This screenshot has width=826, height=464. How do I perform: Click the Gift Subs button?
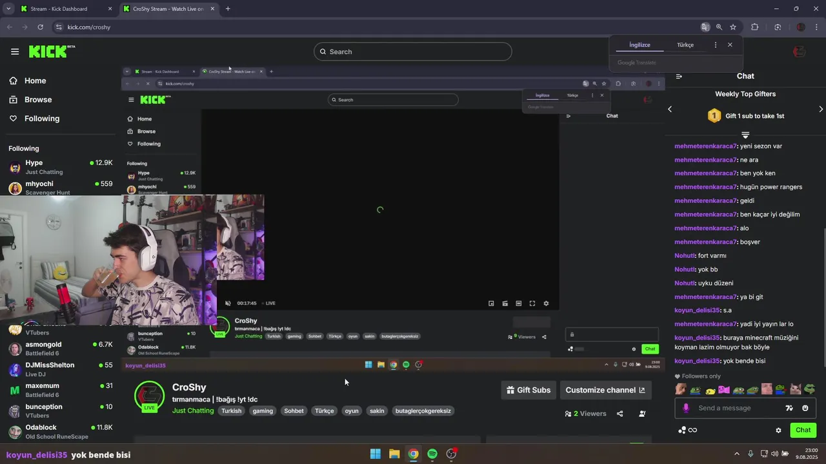click(x=529, y=390)
